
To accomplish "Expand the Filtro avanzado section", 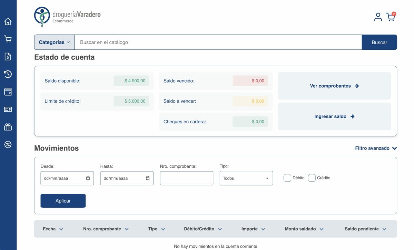I will click(376, 148).
